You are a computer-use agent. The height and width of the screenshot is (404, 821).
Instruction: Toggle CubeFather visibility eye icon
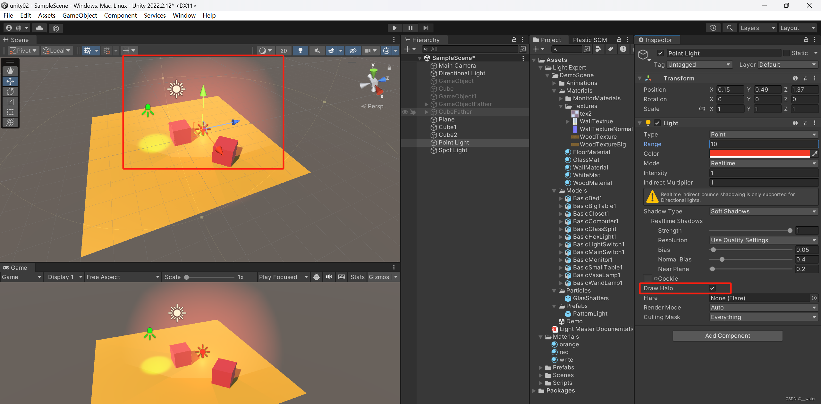405,112
